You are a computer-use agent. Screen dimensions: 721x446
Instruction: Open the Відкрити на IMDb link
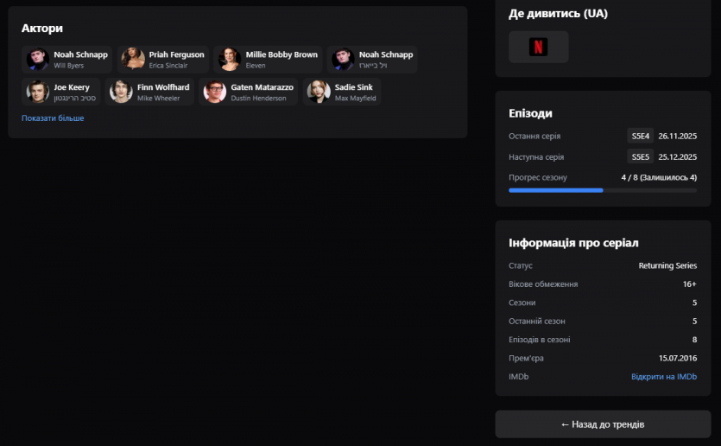[x=663, y=377]
